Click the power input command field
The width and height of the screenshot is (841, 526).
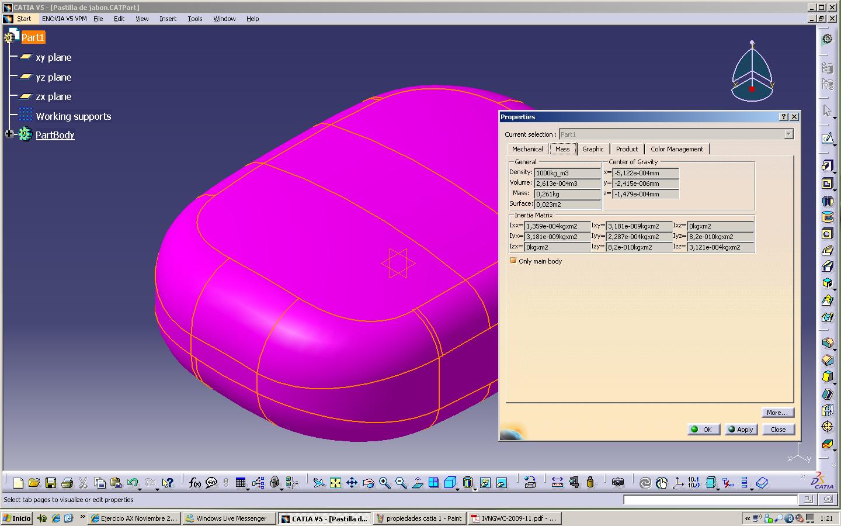(710, 500)
